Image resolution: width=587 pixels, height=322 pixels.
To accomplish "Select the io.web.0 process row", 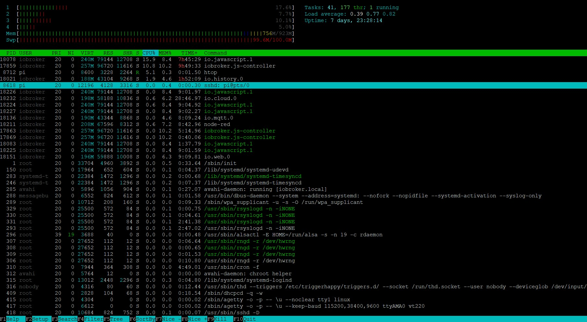I will click(x=293, y=157).
